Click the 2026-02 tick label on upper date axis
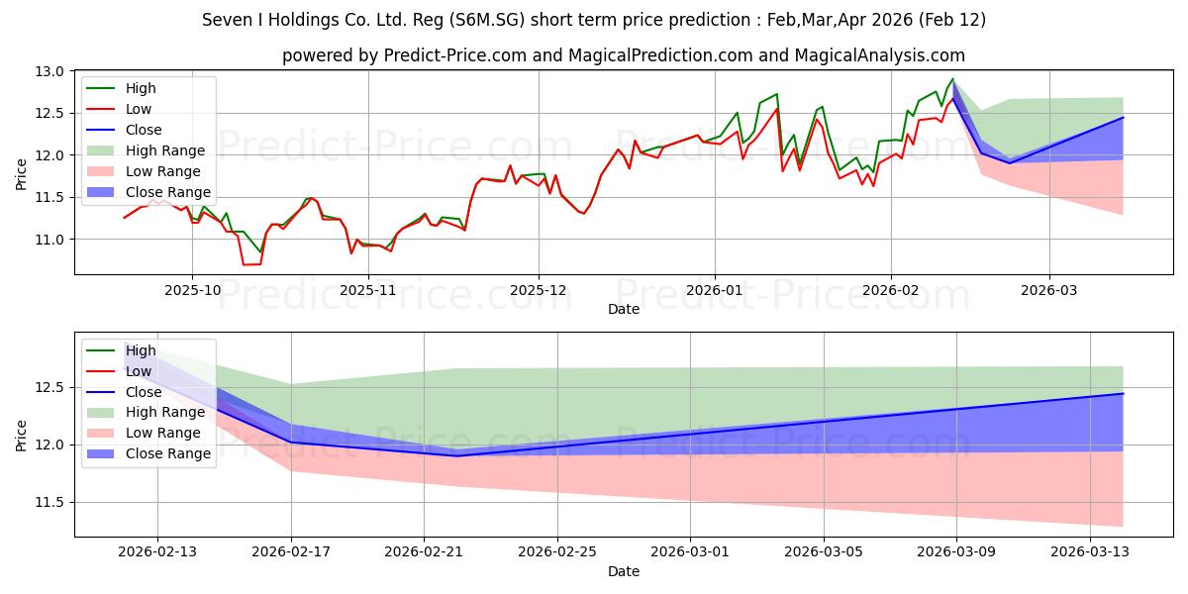 point(891,291)
